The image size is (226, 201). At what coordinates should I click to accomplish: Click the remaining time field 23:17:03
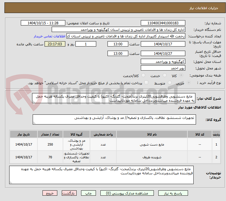(55, 44)
